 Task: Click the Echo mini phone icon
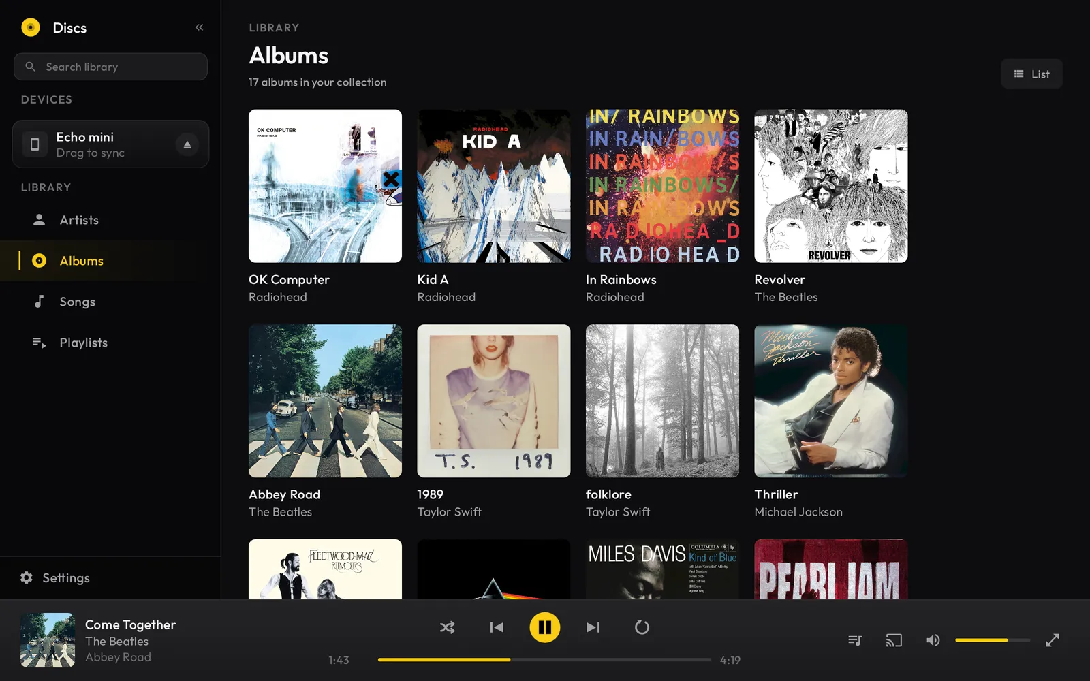click(35, 144)
